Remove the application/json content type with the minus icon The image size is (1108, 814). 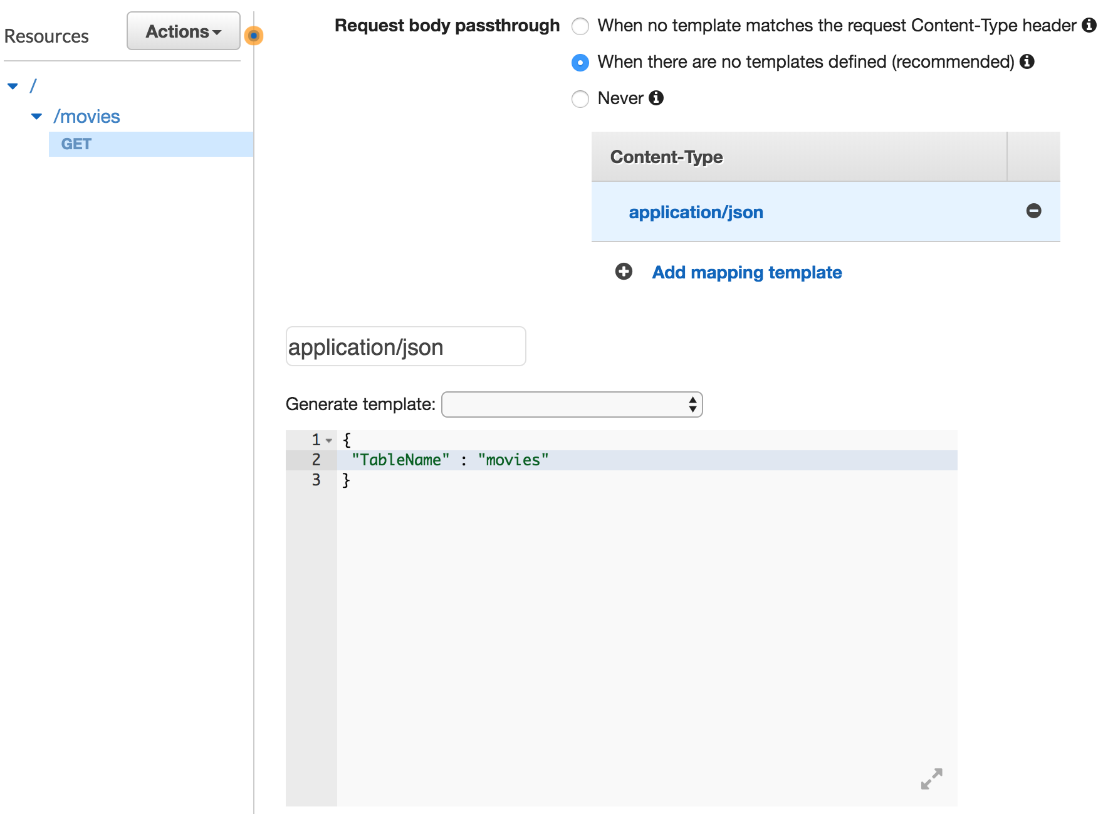click(x=1034, y=211)
